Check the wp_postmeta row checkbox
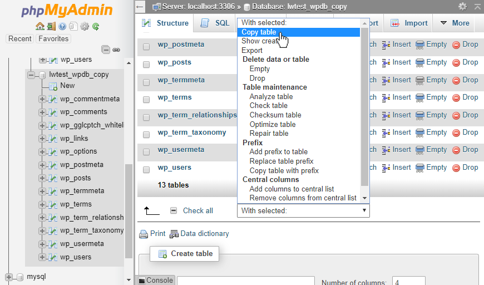Image resolution: width=484 pixels, height=285 pixels. pyautogui.click(x=146, y=47)
